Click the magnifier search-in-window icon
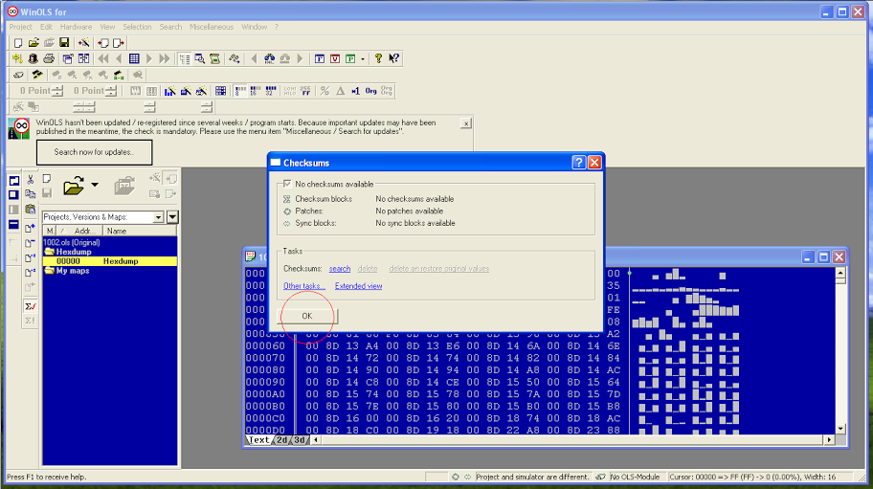This screenshot has height=489, width=873. 199,58
